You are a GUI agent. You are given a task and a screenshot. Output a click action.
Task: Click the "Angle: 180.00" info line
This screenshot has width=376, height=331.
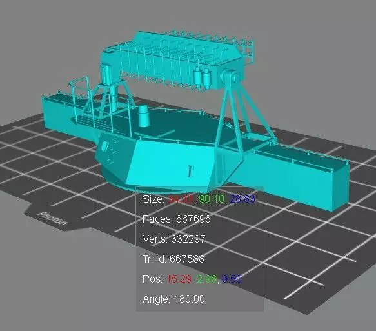(174, 299)
